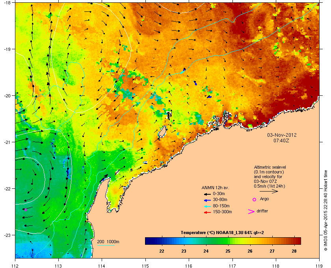
Task: Click the longitude axis label 116
Action: click(x=189, y=266)
